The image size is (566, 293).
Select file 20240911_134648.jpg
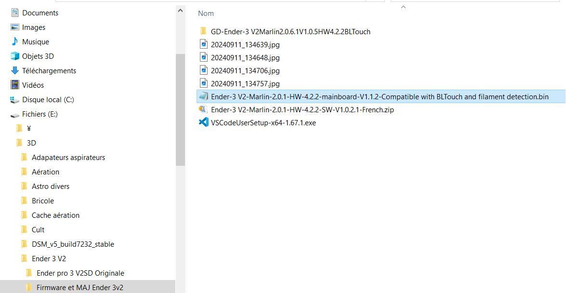(x=245, y=57)
